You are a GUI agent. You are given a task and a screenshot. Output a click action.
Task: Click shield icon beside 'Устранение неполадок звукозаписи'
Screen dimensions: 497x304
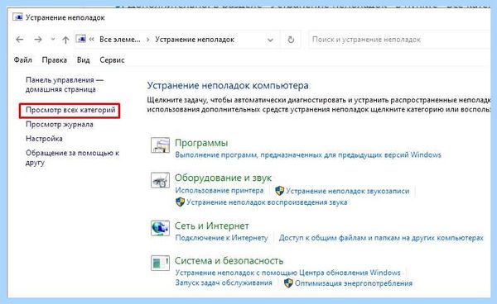[x=280, y=191]
